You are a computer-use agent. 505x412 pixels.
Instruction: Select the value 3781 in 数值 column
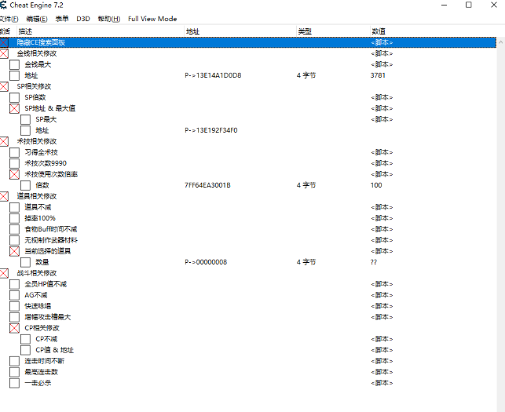click(378, 75)
